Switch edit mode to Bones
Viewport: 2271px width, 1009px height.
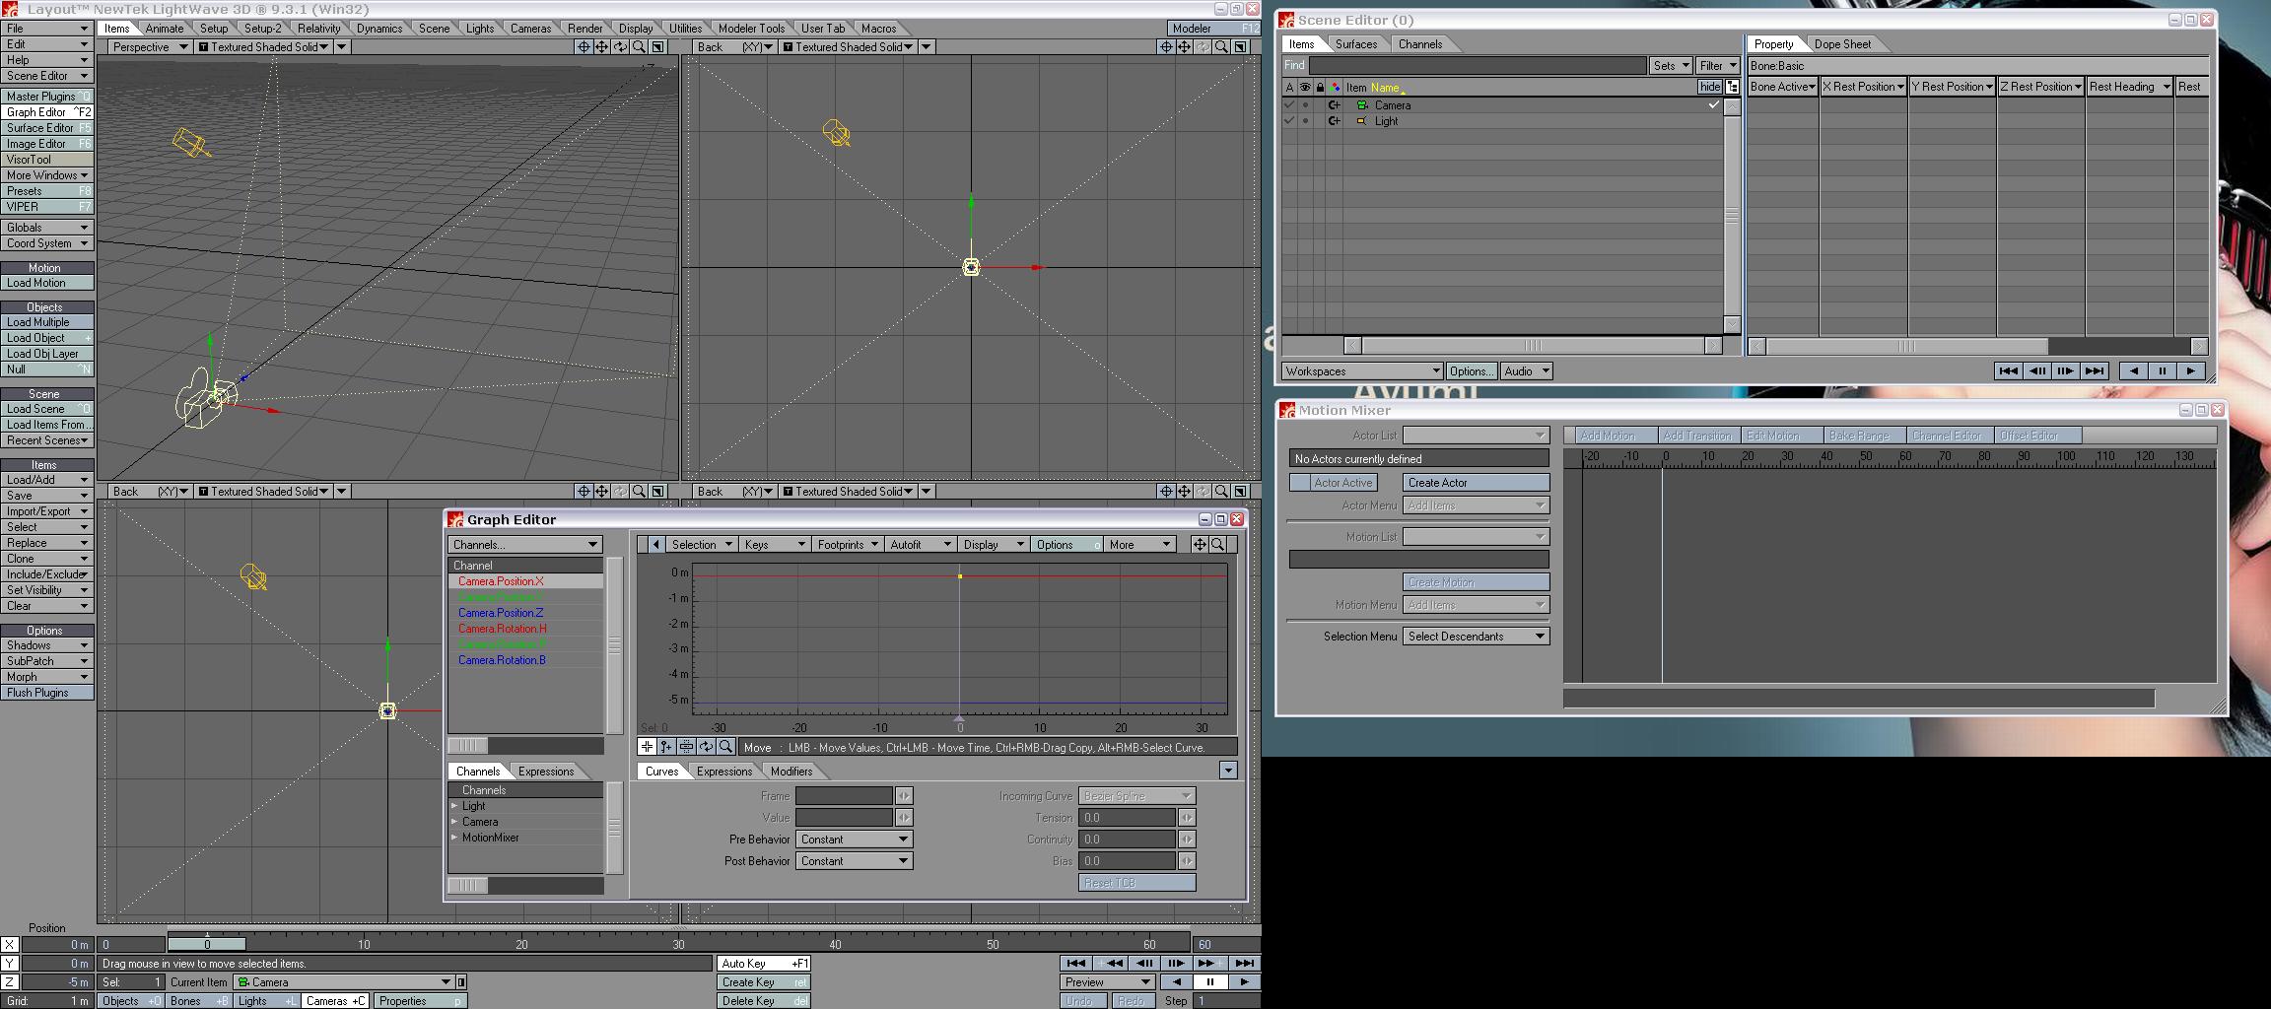(x=199, y=1000)
